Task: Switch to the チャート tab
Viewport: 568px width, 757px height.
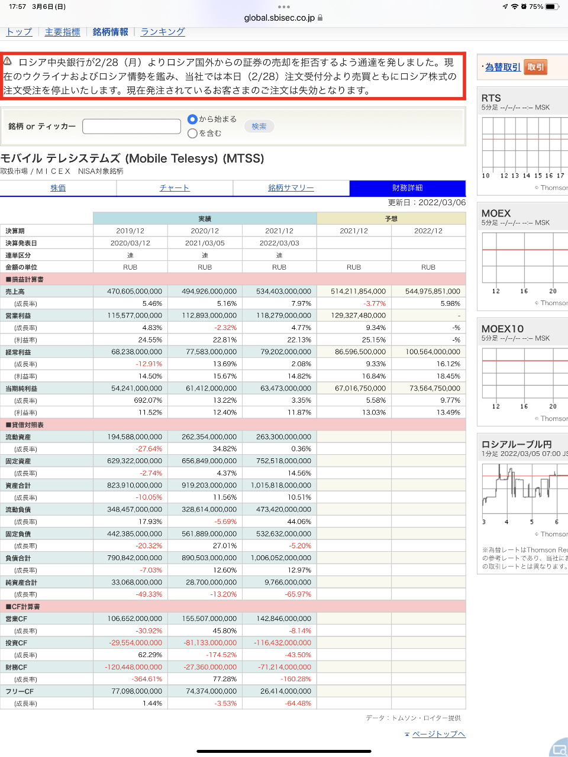Action: click(x=175, y=188)
